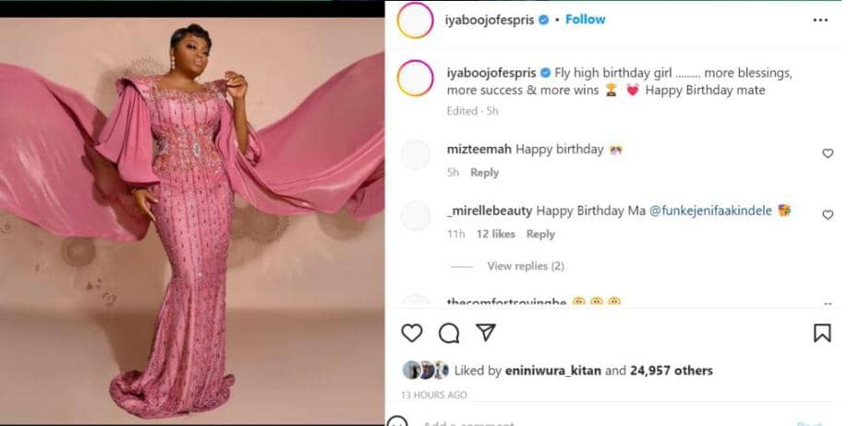Reply to mizteemah's comment

tap(484, 173)
